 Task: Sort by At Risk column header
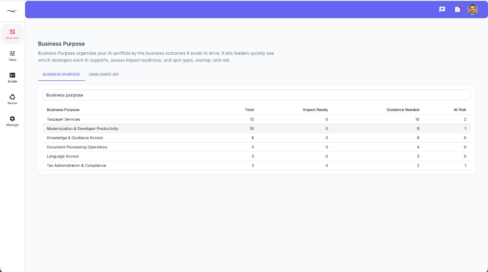(x=460, y=109)
